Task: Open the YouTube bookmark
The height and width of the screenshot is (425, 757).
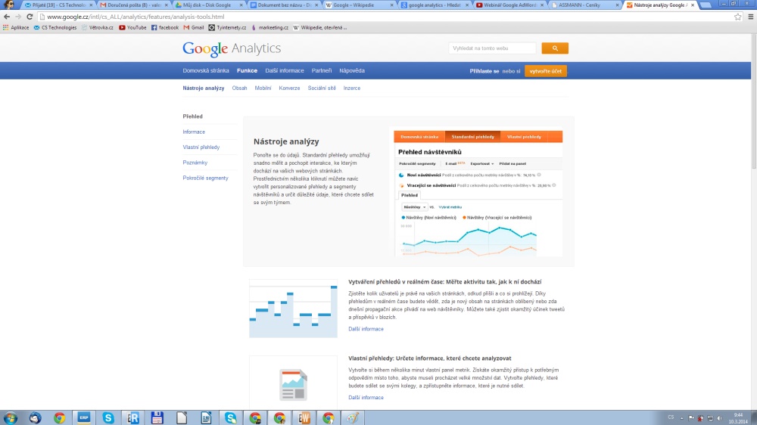Action: (132, 27)
